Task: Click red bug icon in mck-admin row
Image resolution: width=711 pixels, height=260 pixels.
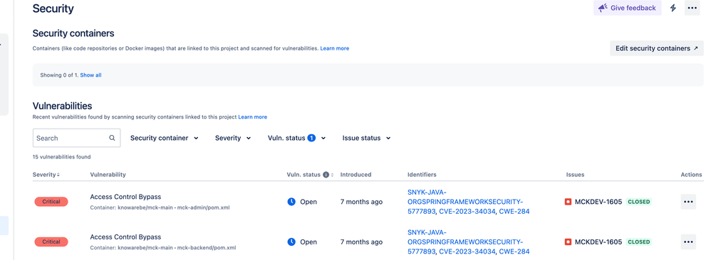Action: click(569, 202)
